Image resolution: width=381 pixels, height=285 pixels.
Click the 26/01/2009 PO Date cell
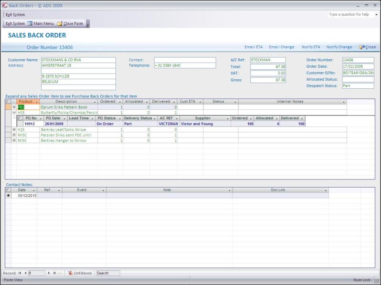(x=55, y=124)
